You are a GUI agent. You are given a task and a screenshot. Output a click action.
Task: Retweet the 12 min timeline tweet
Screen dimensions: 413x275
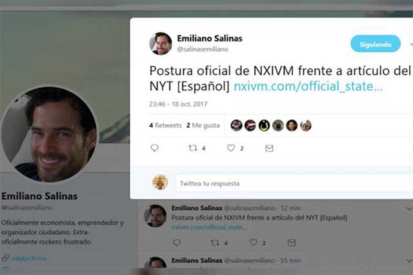215,243
